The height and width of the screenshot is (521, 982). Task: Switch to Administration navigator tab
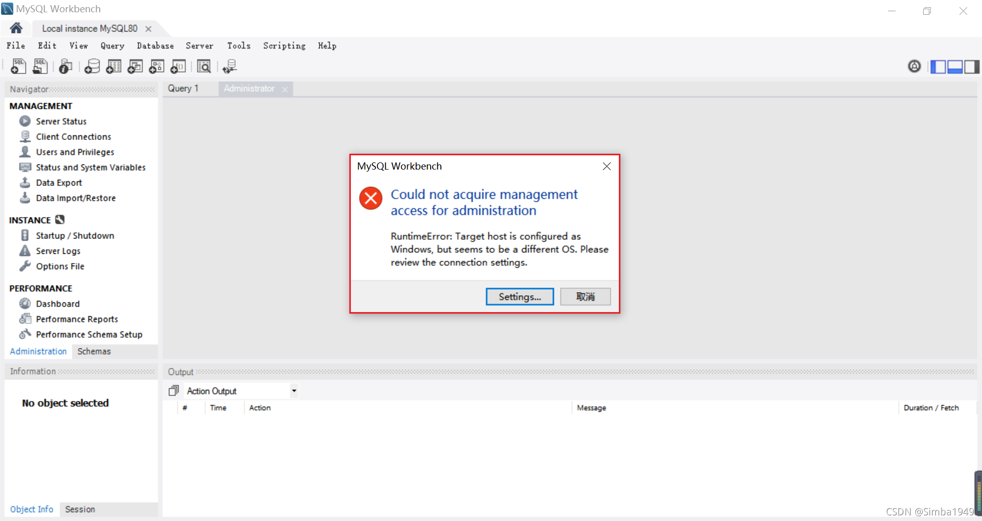[x=38, y=351]
